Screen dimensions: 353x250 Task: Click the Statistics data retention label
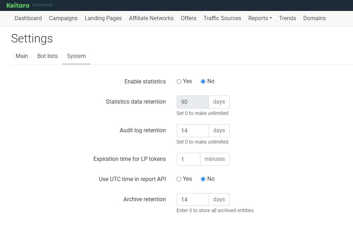[x=136, y=101]
